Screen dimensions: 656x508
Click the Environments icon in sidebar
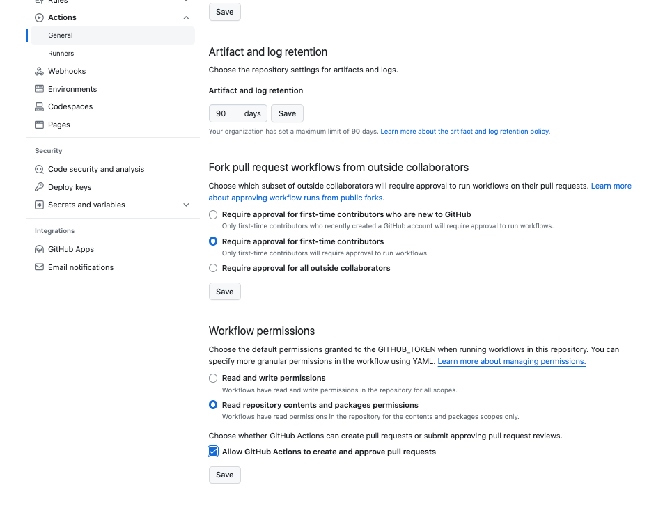tap(39, 89)
